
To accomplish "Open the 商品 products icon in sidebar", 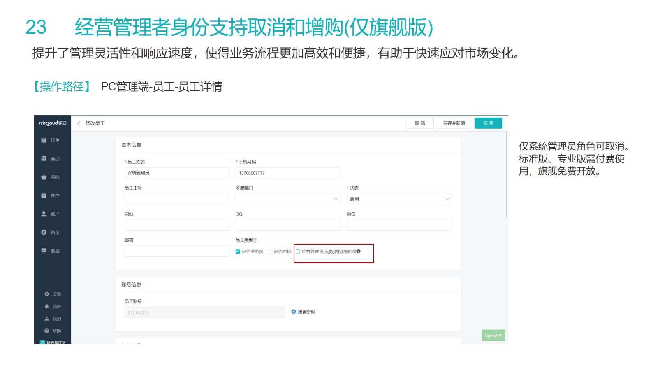I will coord(44,158).
